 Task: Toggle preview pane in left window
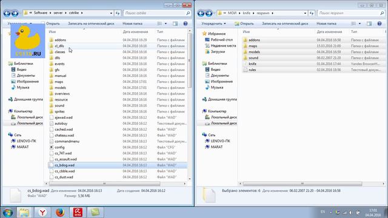click(x=175, y=24)
